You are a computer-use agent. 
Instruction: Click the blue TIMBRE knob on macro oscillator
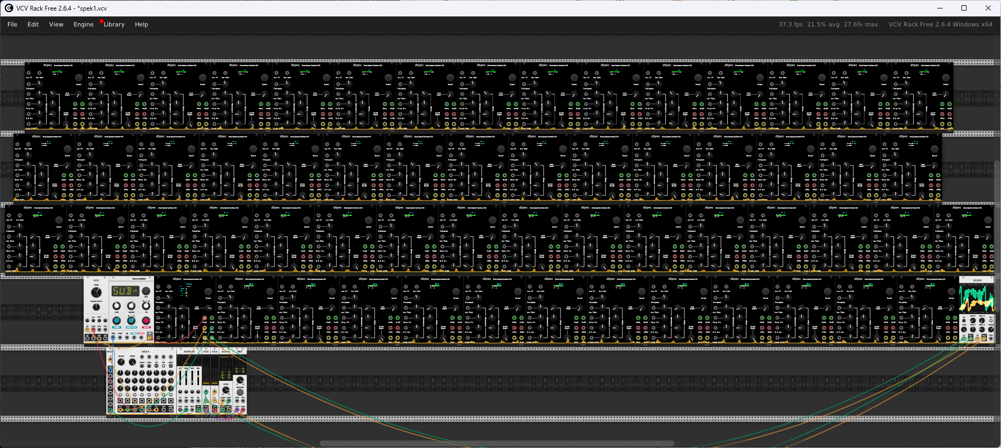(116, 321)
